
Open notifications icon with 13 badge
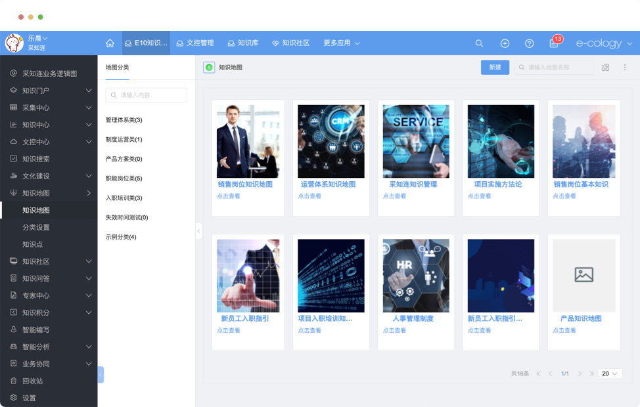pos(554,43)
